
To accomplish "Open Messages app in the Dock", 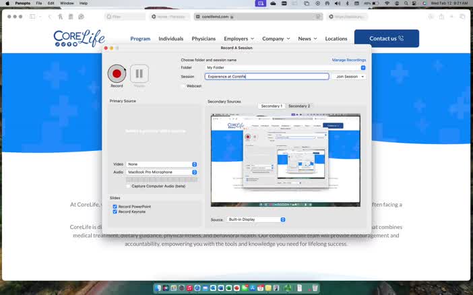I will click(x=245, y=288).
